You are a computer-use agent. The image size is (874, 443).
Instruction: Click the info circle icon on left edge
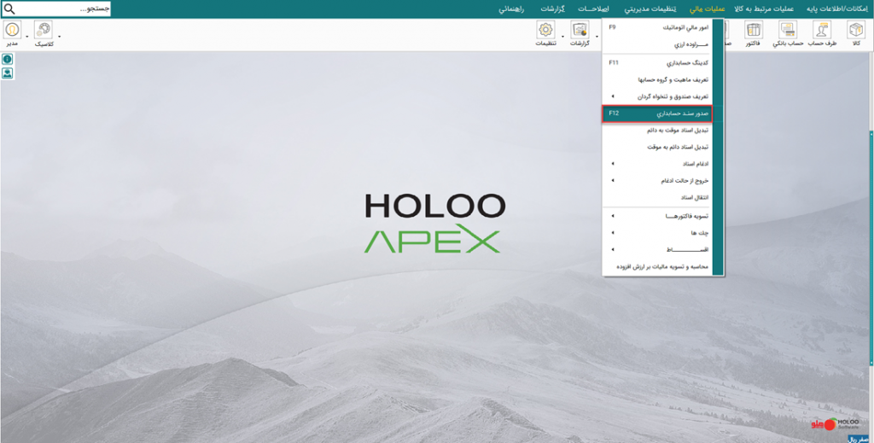click(7, 59)
